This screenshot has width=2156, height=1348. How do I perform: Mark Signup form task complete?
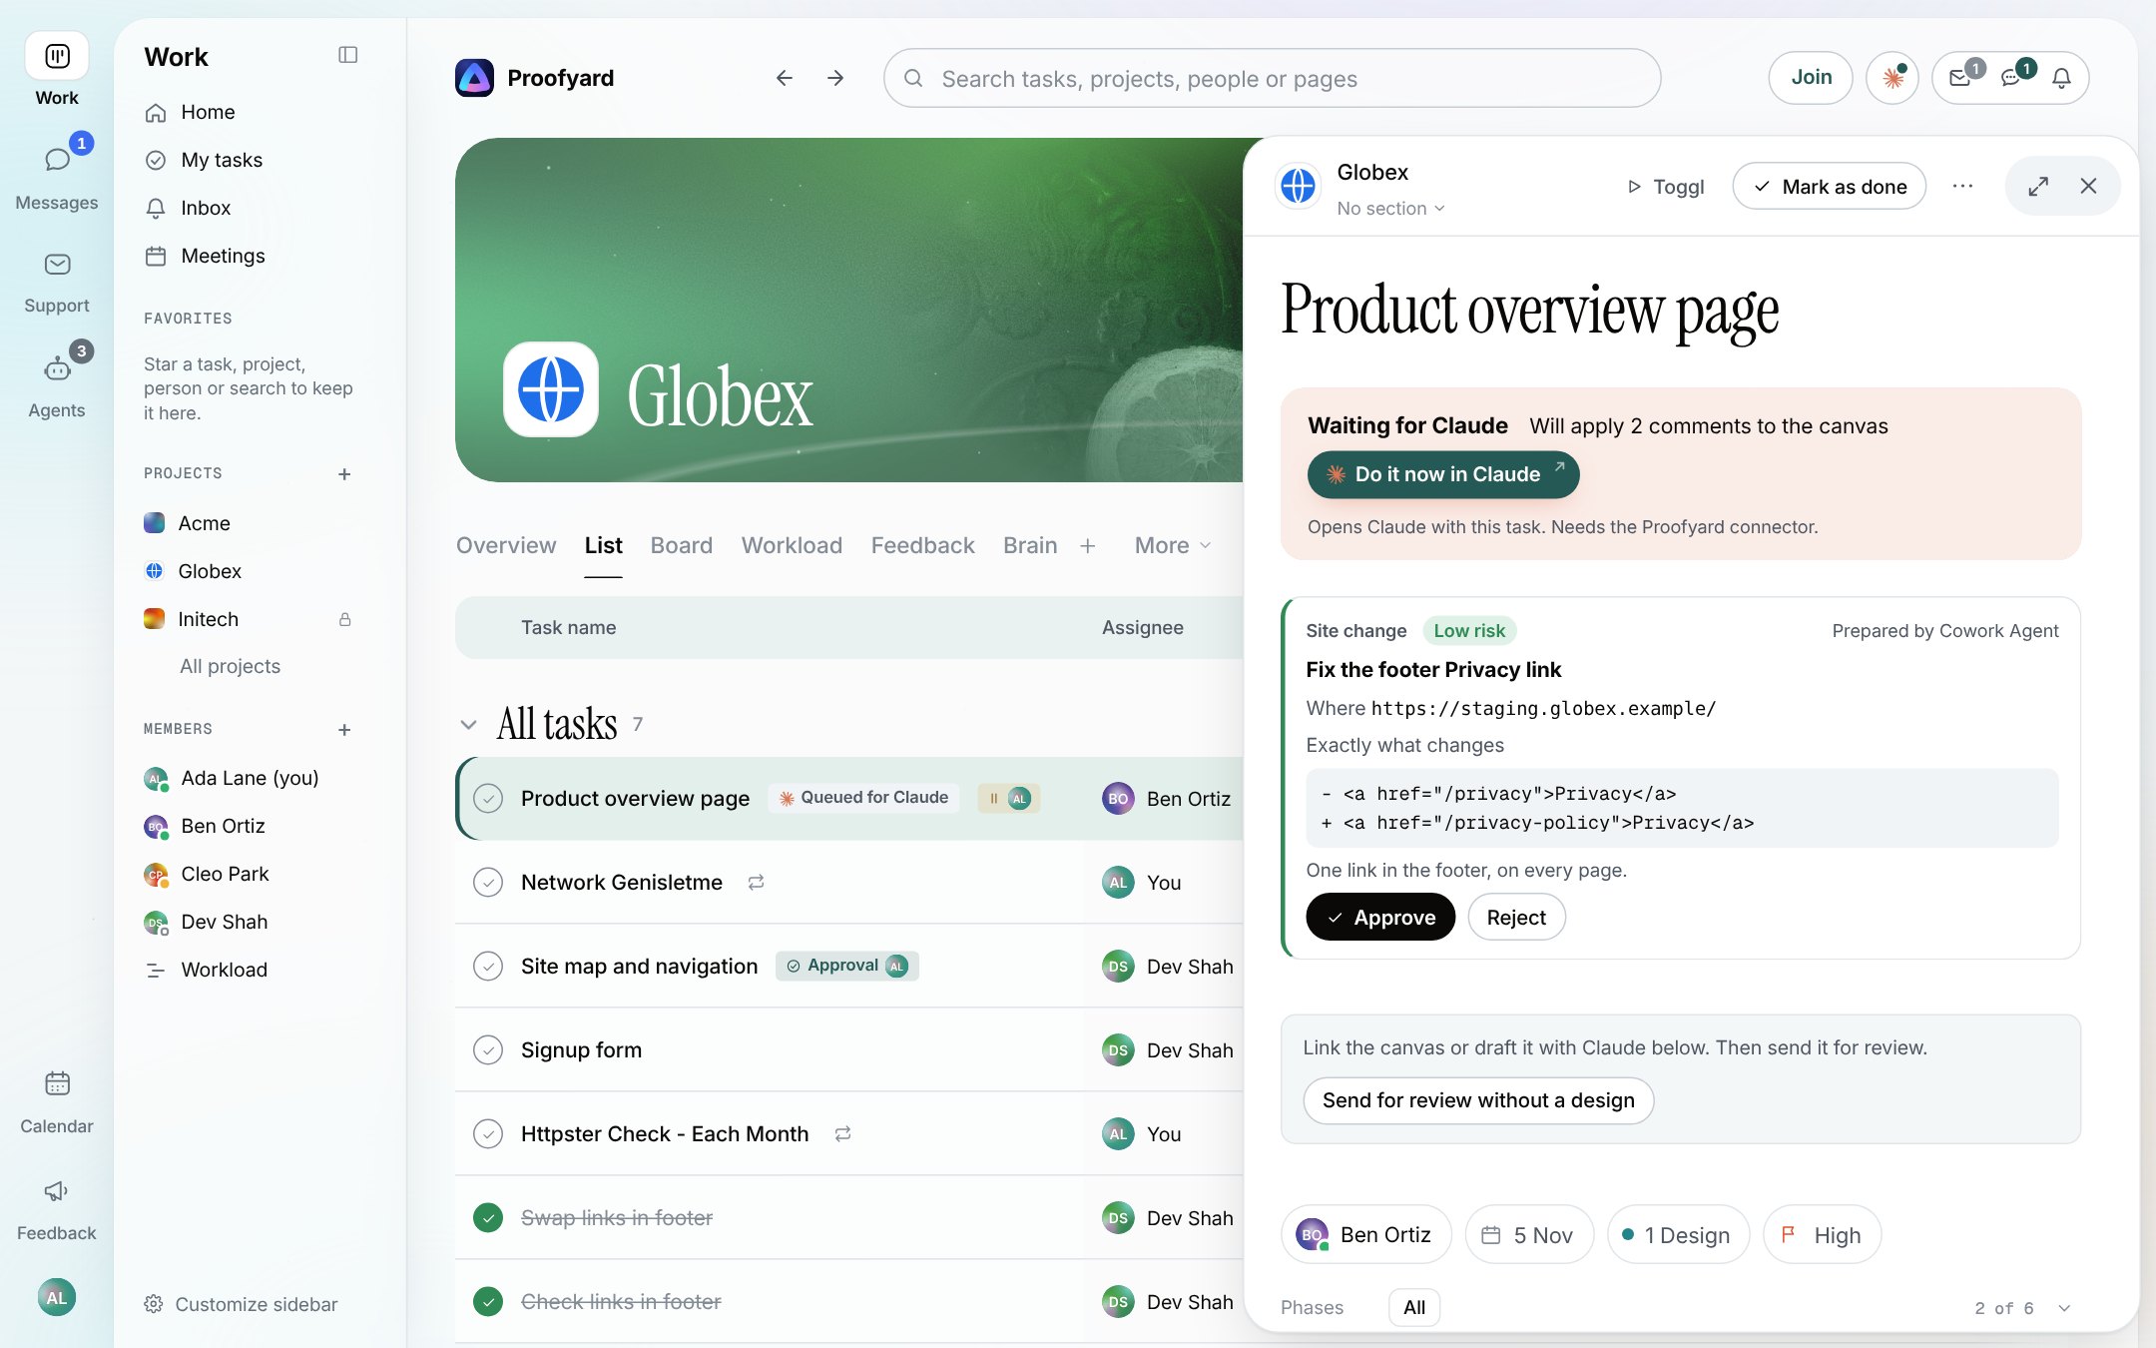487,1049
